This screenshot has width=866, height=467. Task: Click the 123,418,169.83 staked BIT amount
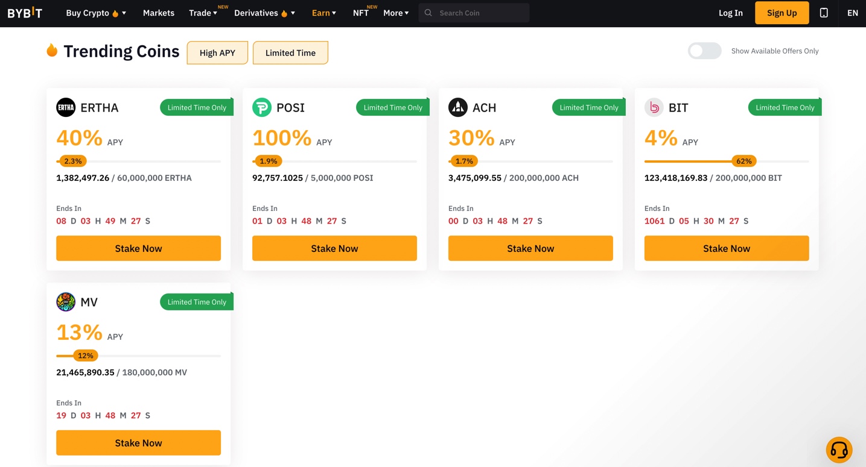click(676, 178)
